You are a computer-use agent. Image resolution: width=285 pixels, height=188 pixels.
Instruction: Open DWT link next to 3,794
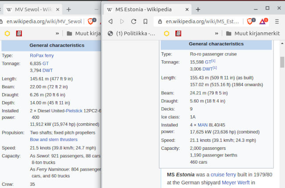coord(47,70)
